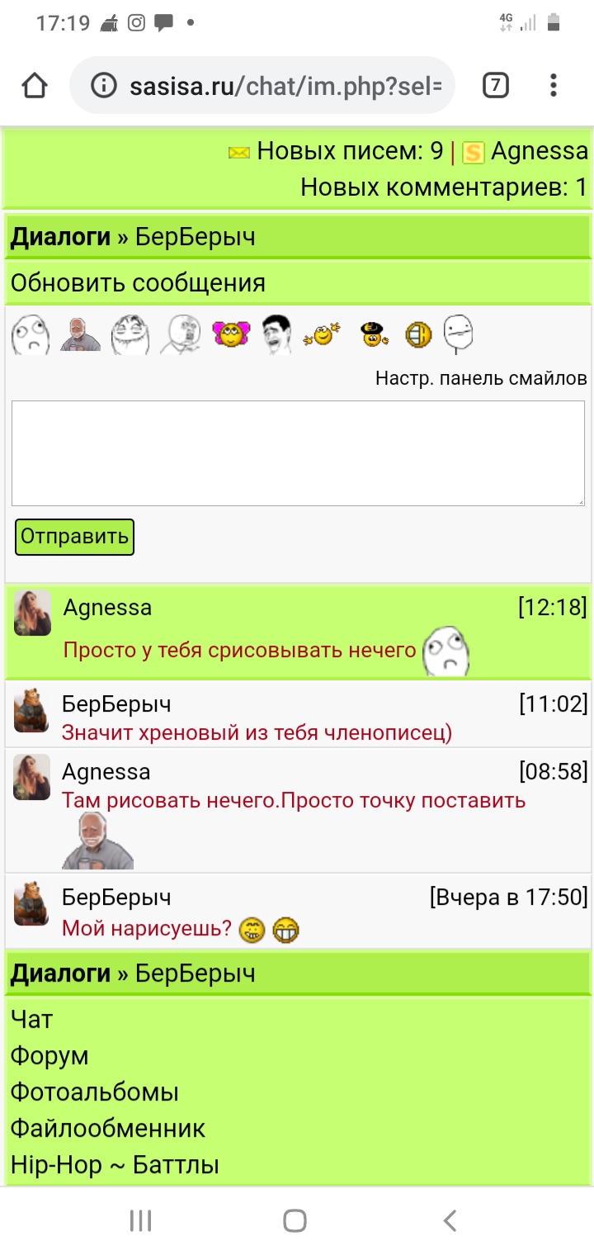This screenshot has height=1255, width=594.
Task: Open the top Диалоги breadcrumb link
Action: [x=60, y=237]
